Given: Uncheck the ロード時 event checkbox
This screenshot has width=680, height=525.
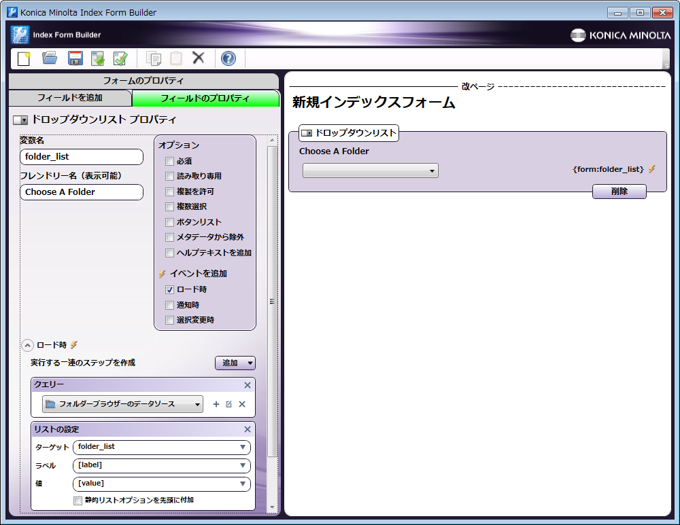Looking at the screenshot, I should pyautogui.click(x=169, y=290).
